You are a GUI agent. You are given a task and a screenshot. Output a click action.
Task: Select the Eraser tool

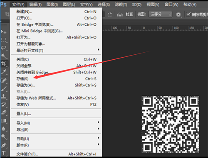tap(4, 112)
